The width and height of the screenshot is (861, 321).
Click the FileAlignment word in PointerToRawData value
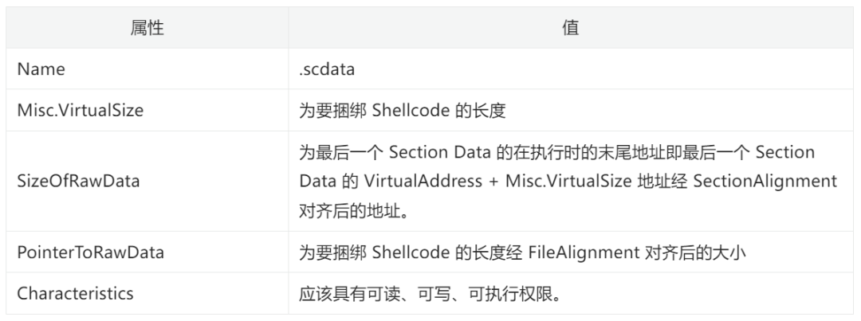[584, 252]
